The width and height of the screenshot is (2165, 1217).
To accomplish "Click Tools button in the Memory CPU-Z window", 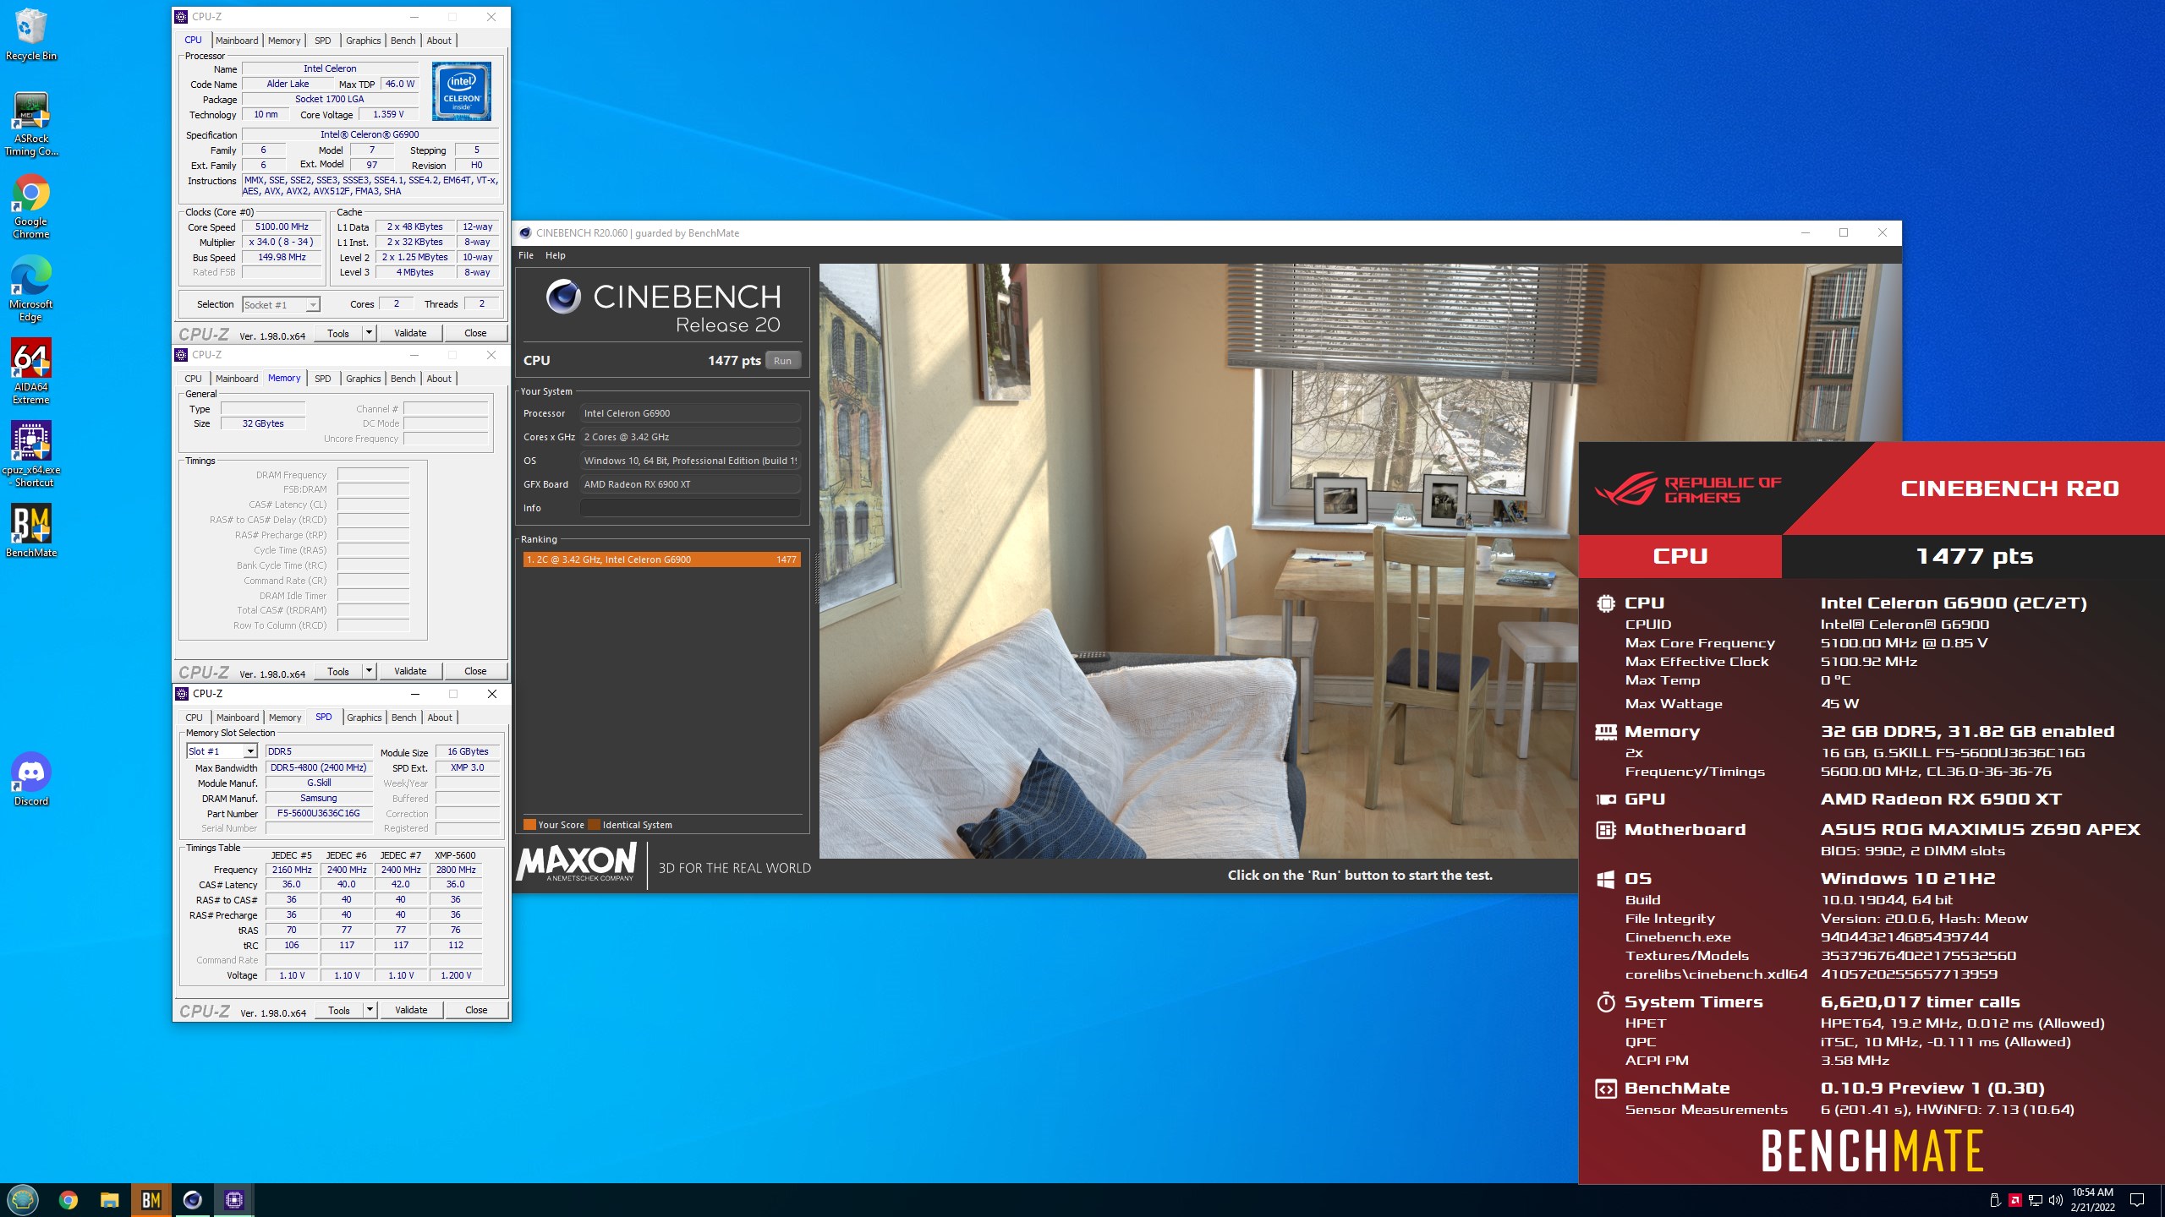I will pos(338,671).
